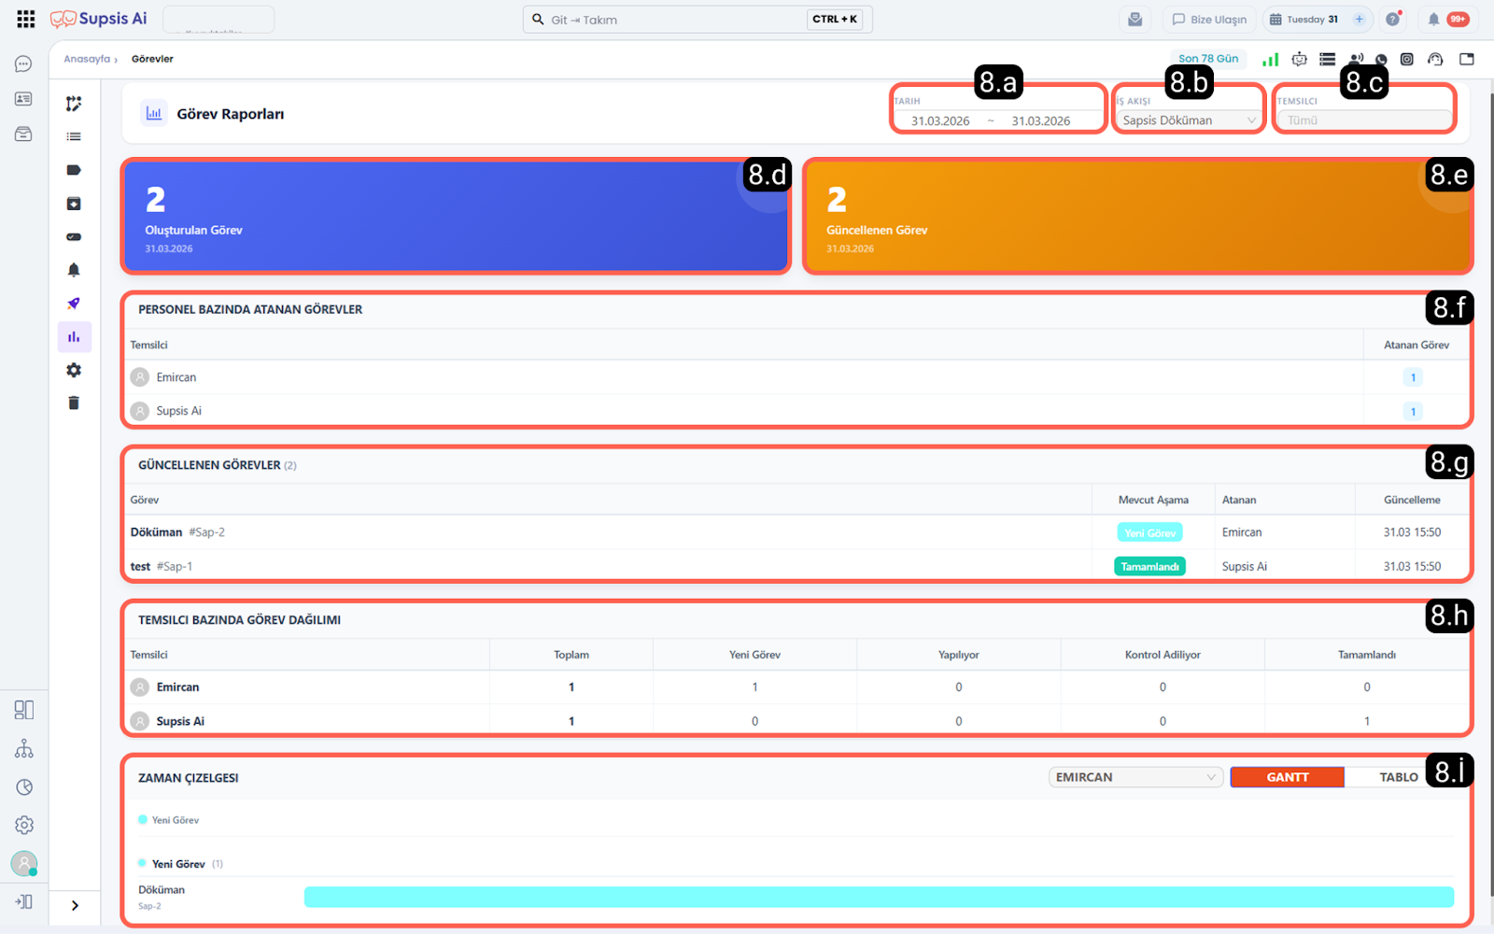Click the rocket icon in task sidebar
This screenshot has height=934, width=1494.
[x=74, y=304]
